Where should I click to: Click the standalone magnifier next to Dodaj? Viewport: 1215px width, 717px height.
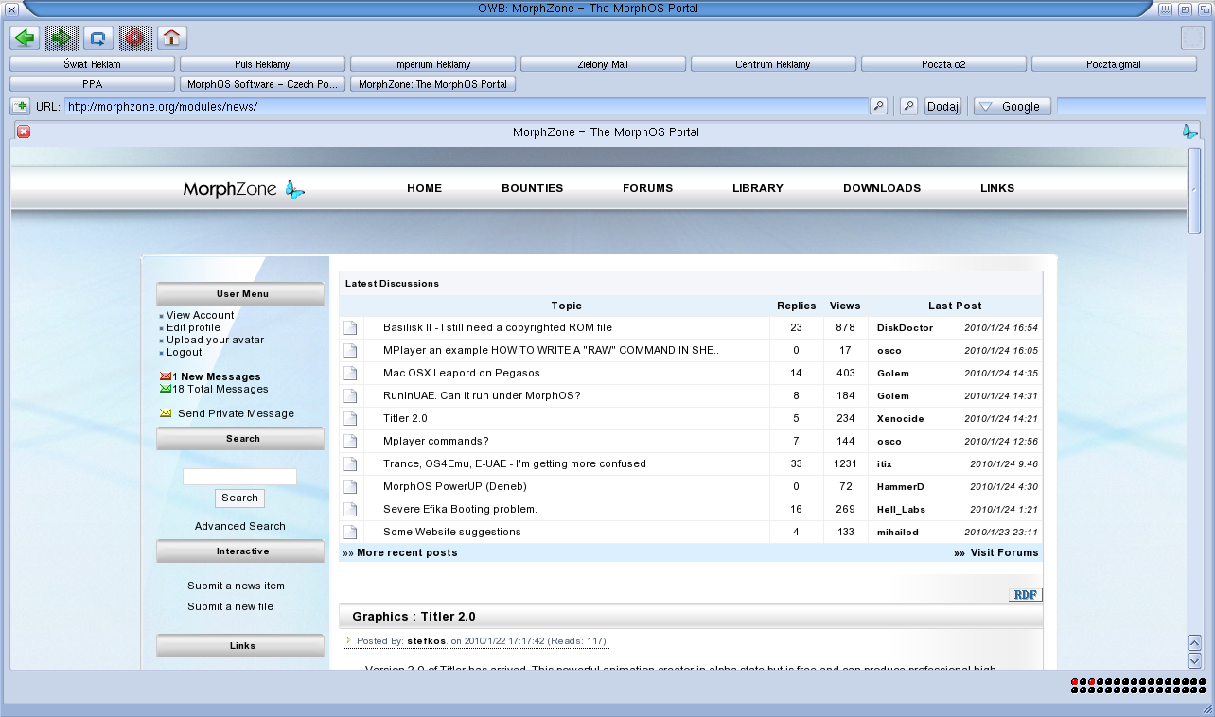(908, 106)
